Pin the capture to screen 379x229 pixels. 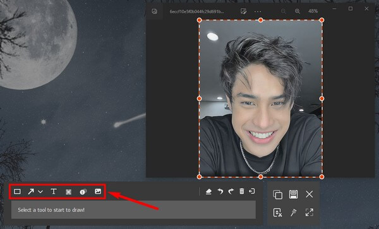(x=293, y=213)
